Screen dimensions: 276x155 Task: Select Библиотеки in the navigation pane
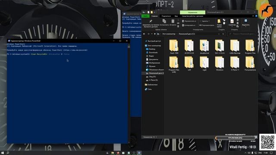[151, 84]
